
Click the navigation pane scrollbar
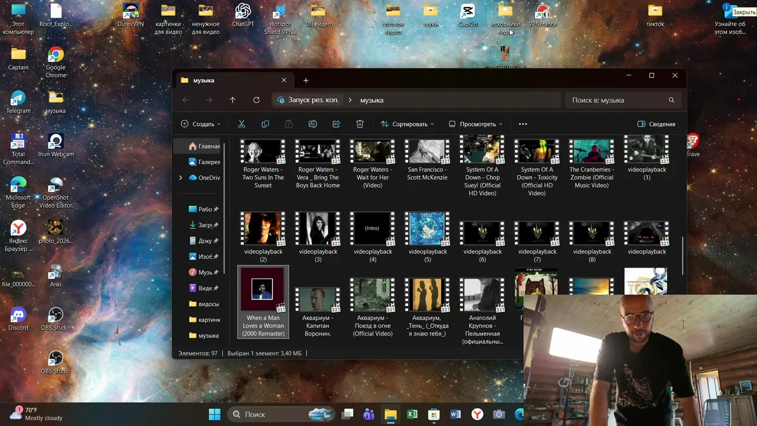[224, 207]
